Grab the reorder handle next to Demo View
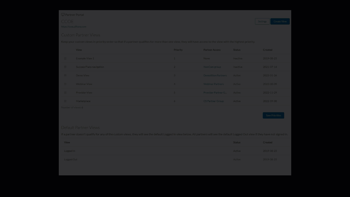 65,75
